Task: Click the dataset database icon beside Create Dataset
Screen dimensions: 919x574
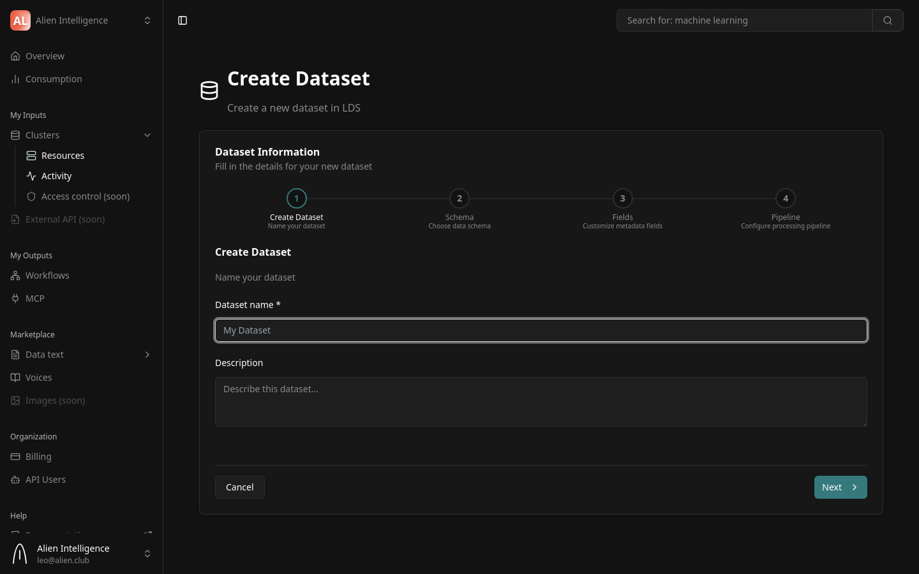Action: (209, 90)
